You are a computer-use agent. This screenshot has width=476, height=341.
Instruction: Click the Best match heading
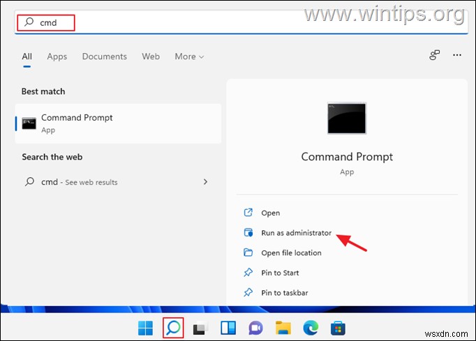click(43, 91)
